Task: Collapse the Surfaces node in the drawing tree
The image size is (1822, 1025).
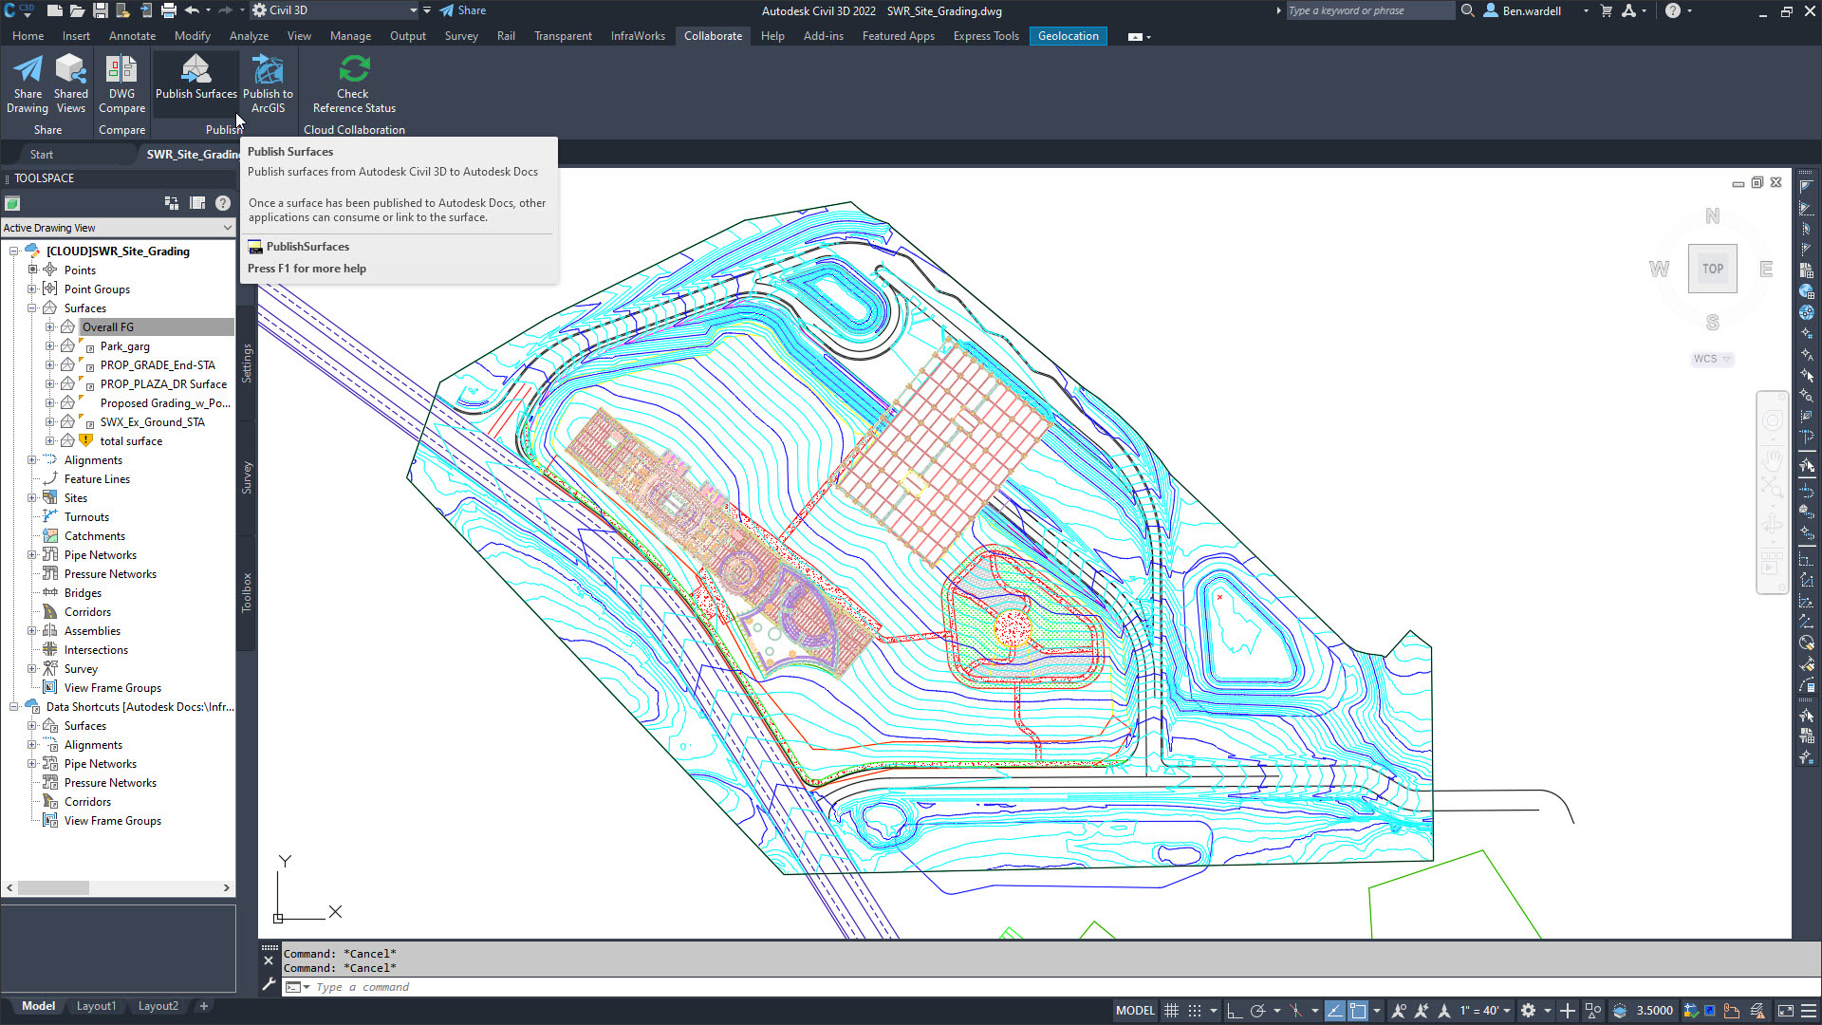Action: point(32,308)
